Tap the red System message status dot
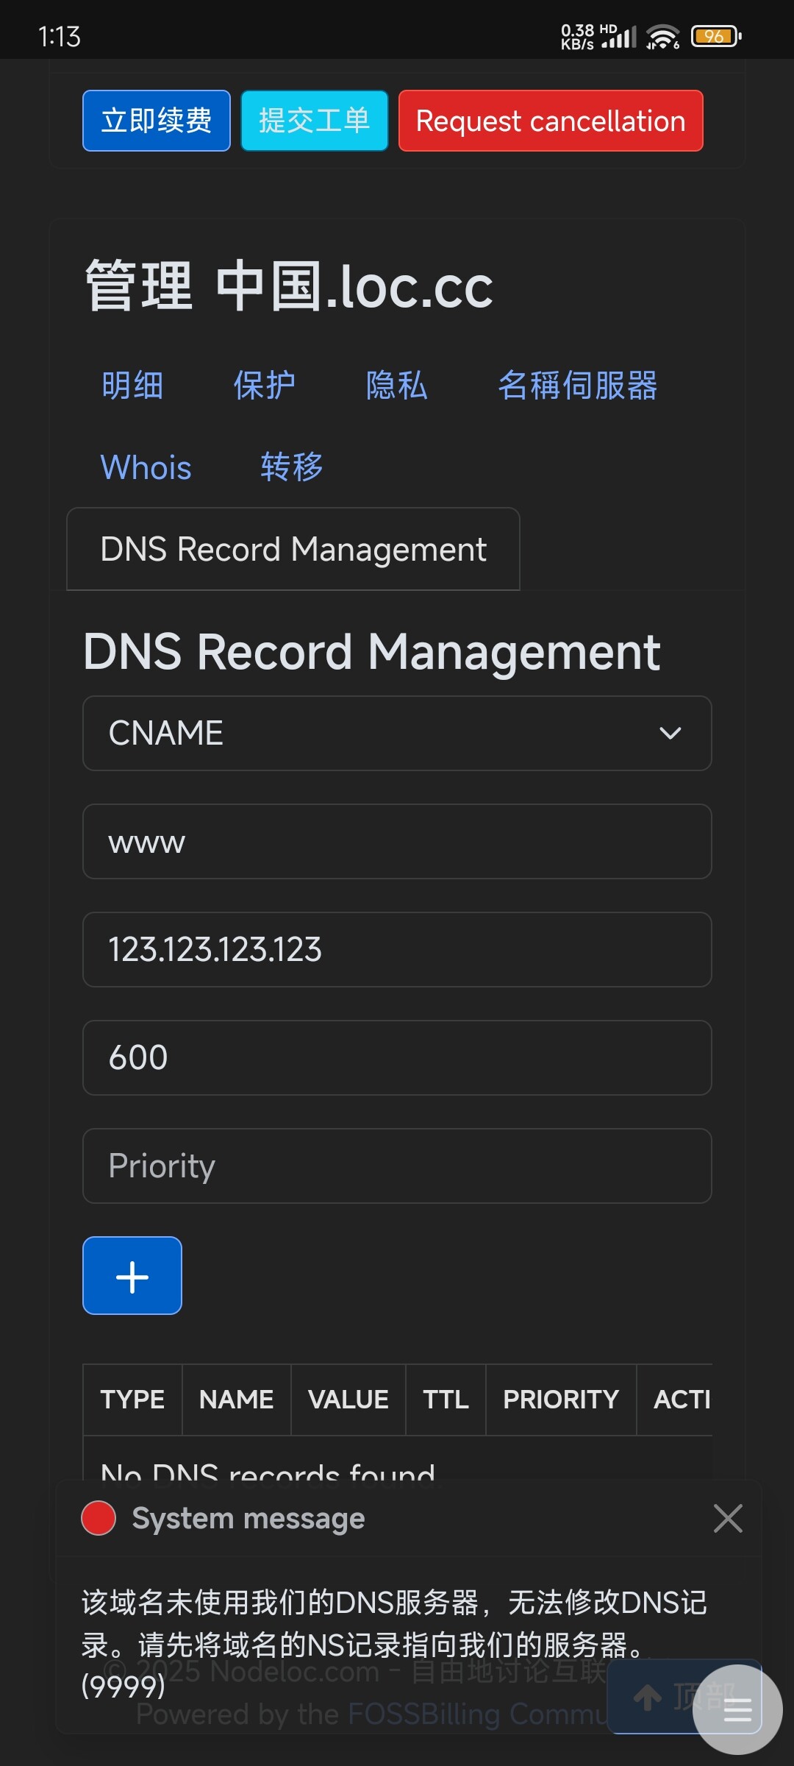The height and width of the screenshot is (1766, 794). pyautogui.click(x=99, y=1518)
